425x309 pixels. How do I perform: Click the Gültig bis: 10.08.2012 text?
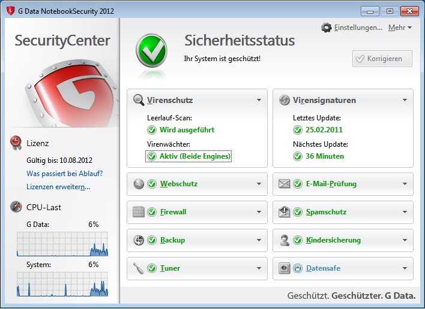pyautogui.click(x=59, y=160)
